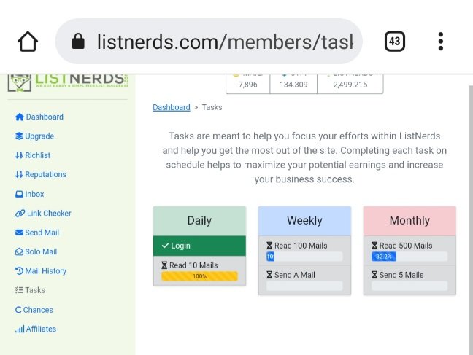Go to the Richlist page
473x355 pixels.
point(33,155)
